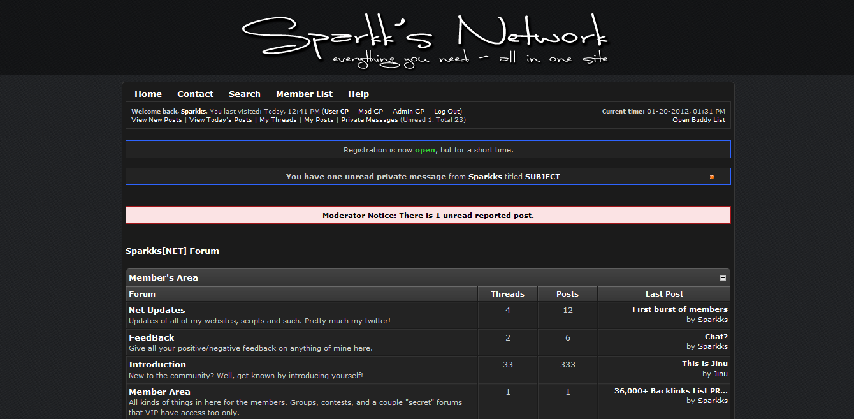This screenshot has height=419, width=854.
Task: Click the Log Out link
Action: click(x=447, y=112)
